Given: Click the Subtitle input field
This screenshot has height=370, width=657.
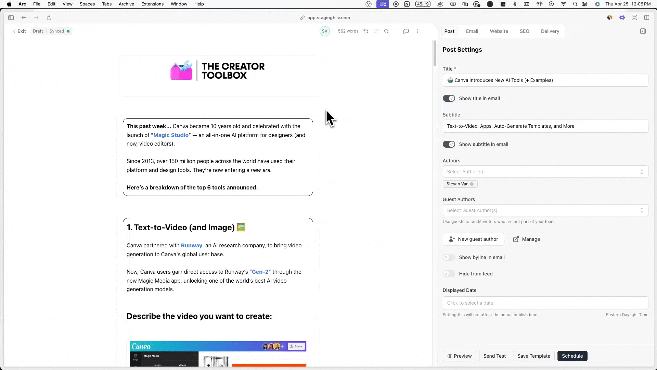Looking at the screenshot, I should 545,126.
